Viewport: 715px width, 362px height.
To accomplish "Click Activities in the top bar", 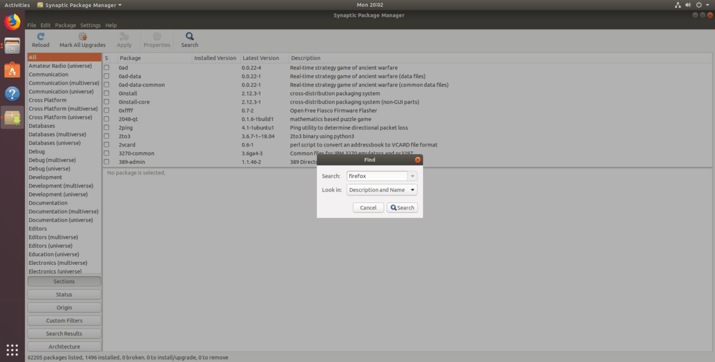I will [17, 5].
